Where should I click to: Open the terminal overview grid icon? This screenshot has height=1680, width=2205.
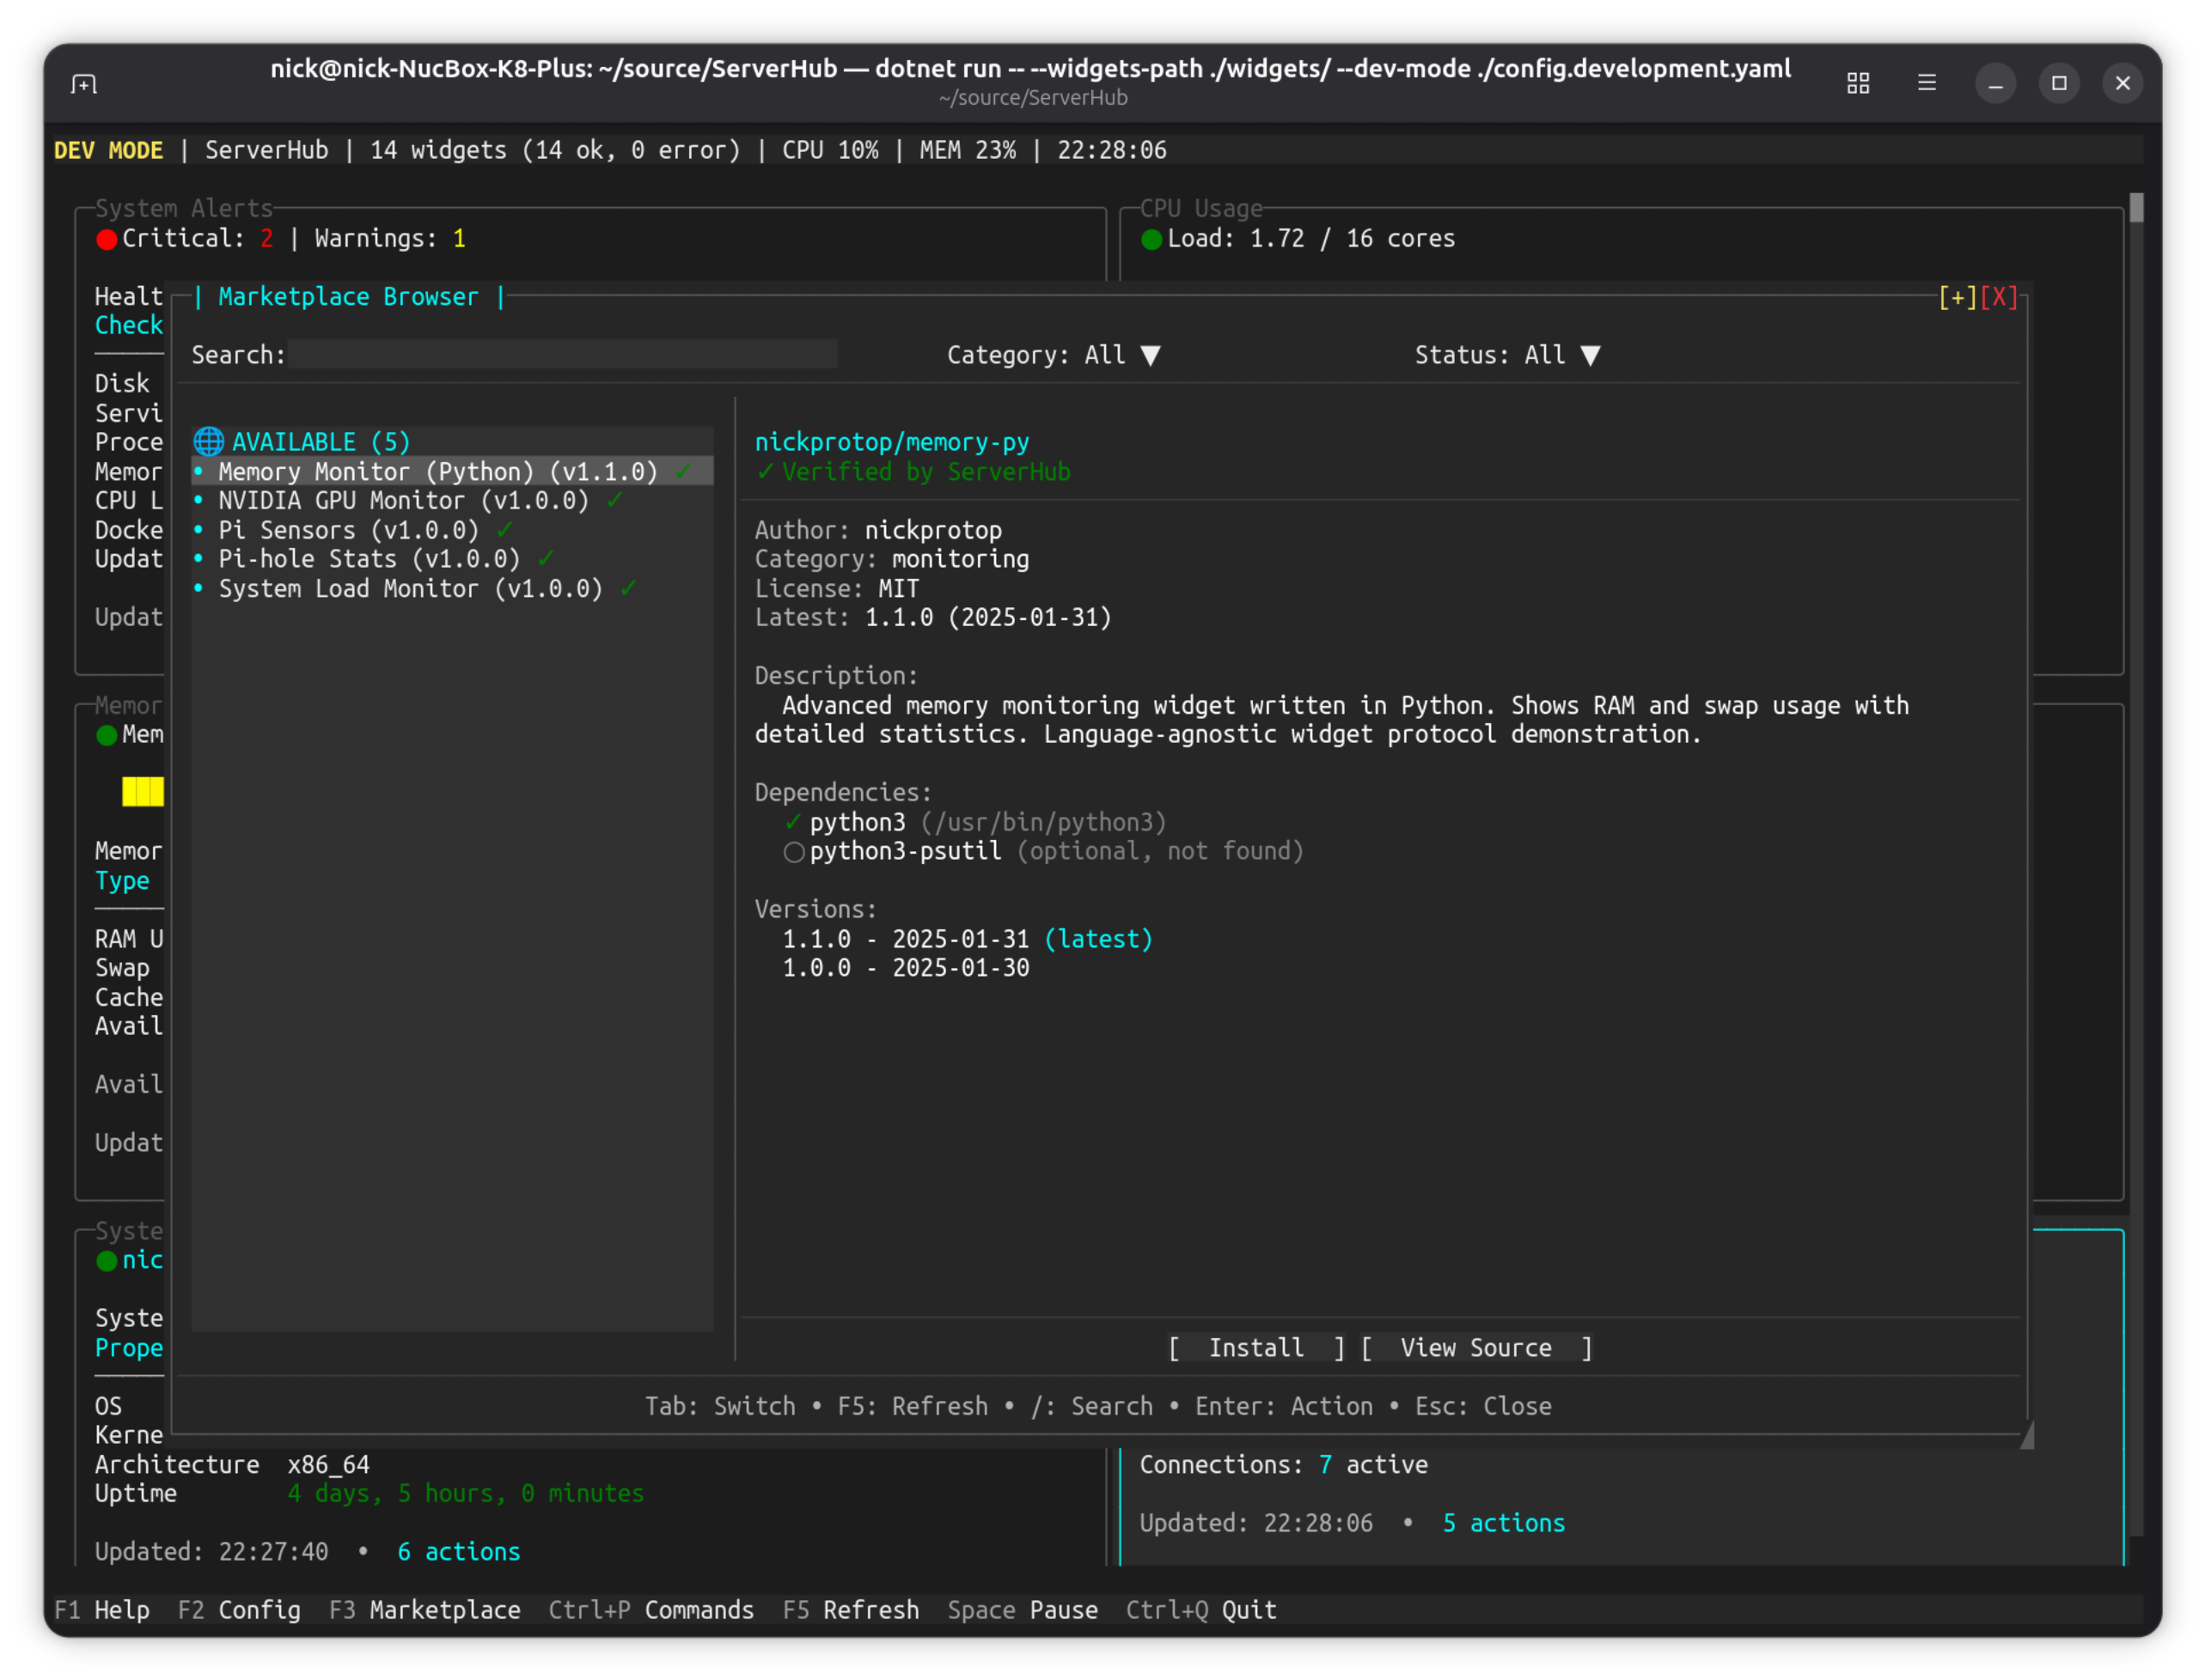tap(1858, 83)
